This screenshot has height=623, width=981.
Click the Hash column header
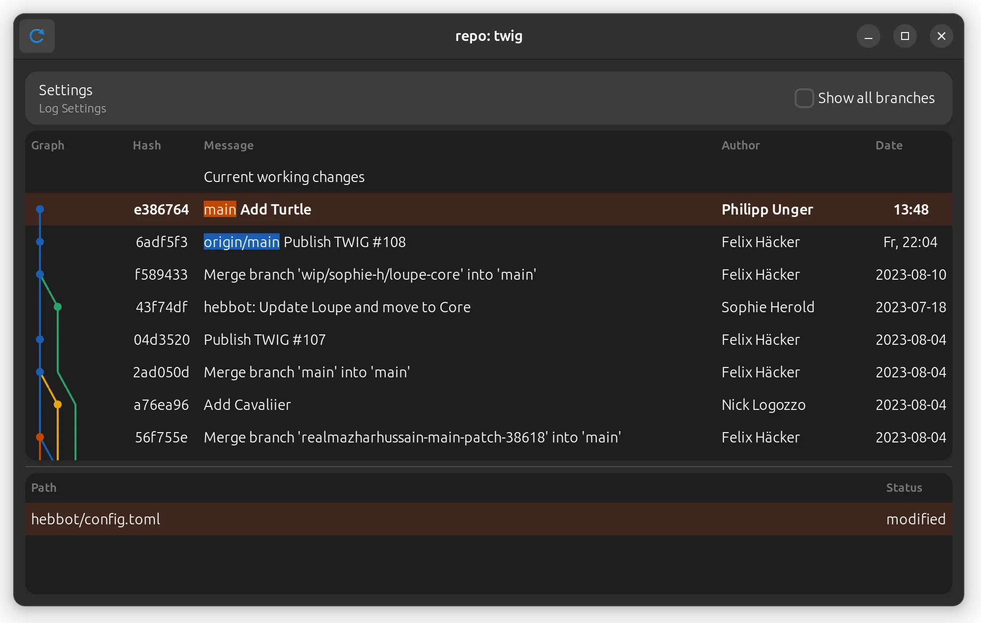click(x=146, y=146)
